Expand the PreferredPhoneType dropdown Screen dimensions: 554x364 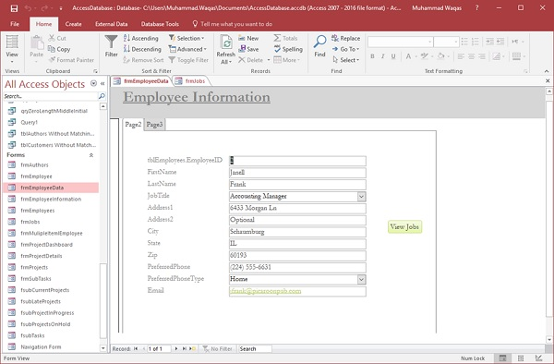pos(361,280)
